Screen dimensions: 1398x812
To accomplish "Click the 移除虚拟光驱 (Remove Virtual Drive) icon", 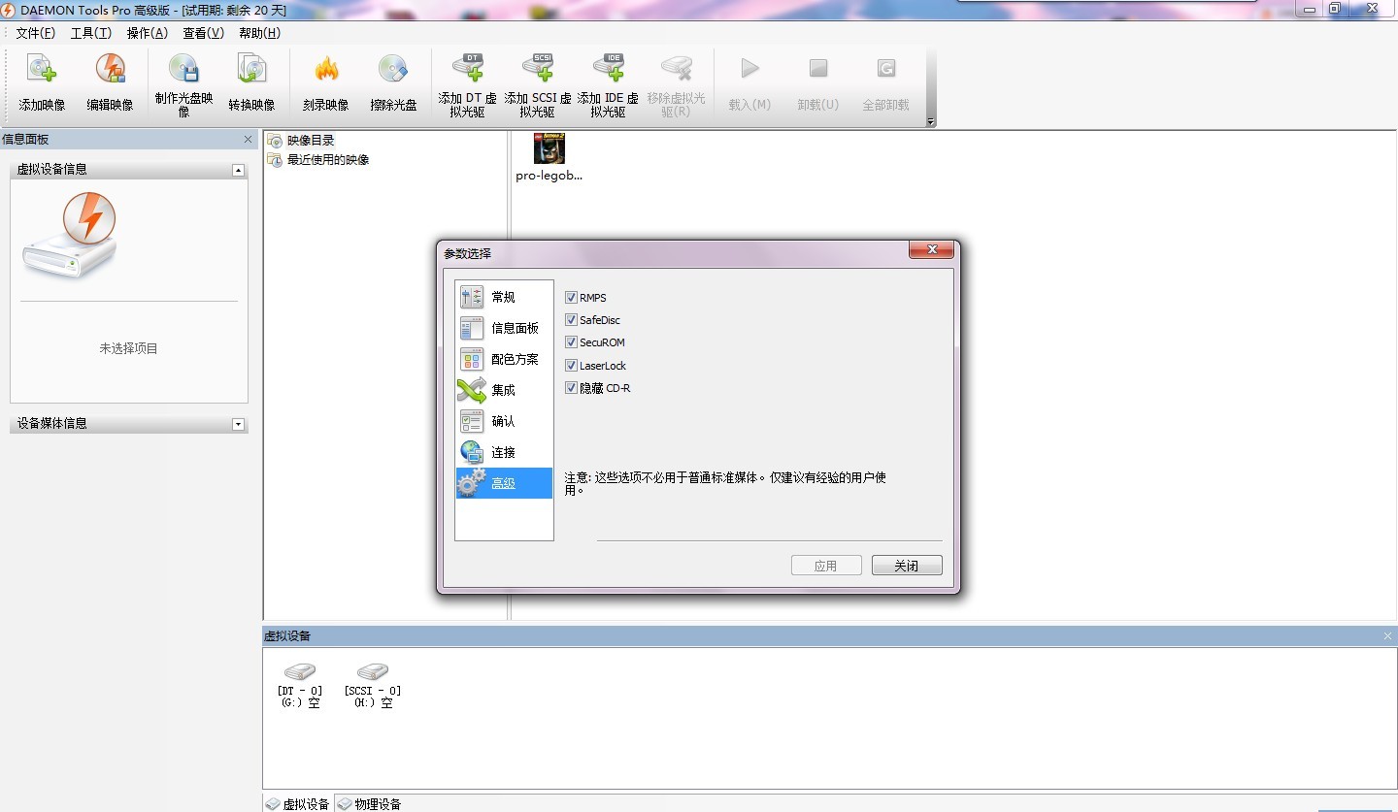I will 676,69.
